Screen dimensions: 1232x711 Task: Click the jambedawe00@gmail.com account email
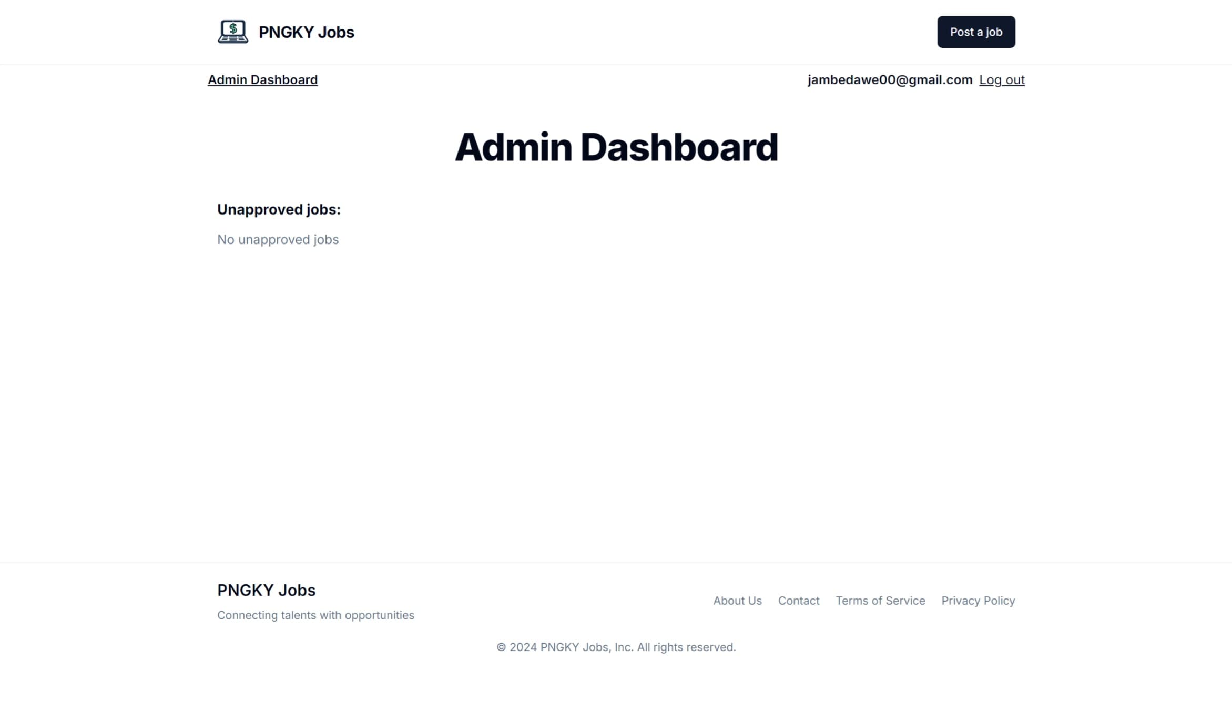(x=890, y=80)
